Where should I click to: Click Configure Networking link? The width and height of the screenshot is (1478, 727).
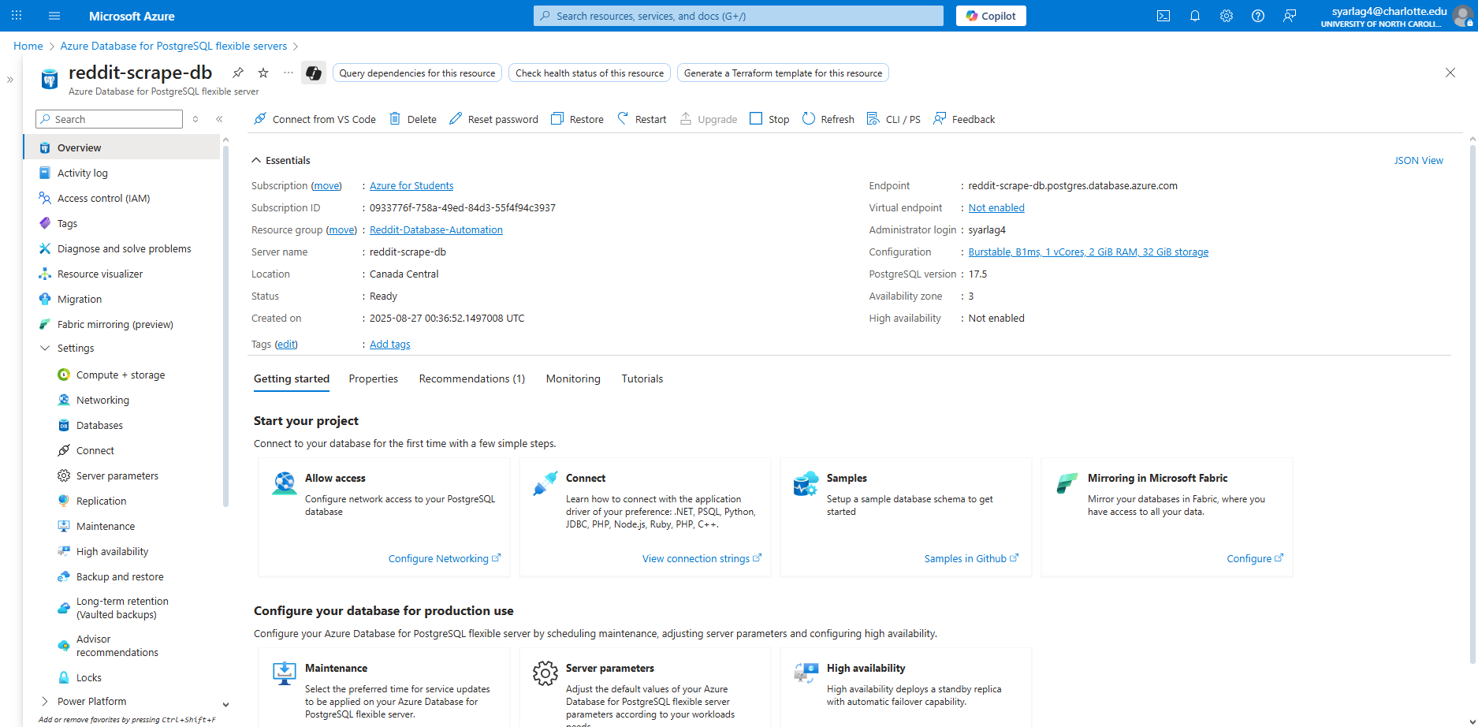point(444,558)
